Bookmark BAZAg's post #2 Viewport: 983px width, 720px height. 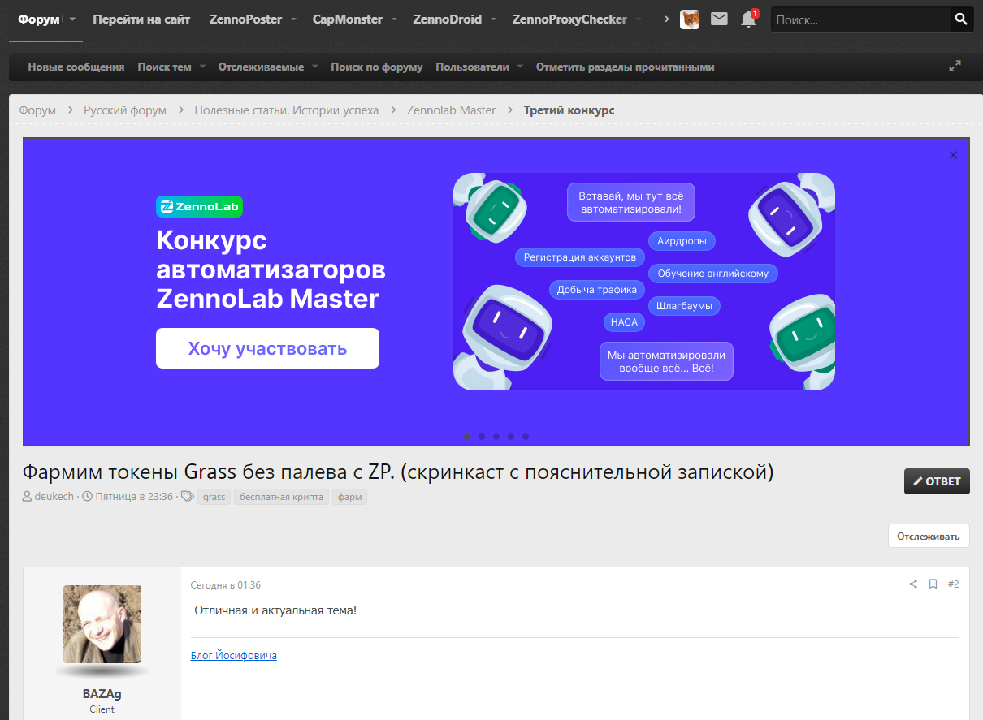(933, 584)
